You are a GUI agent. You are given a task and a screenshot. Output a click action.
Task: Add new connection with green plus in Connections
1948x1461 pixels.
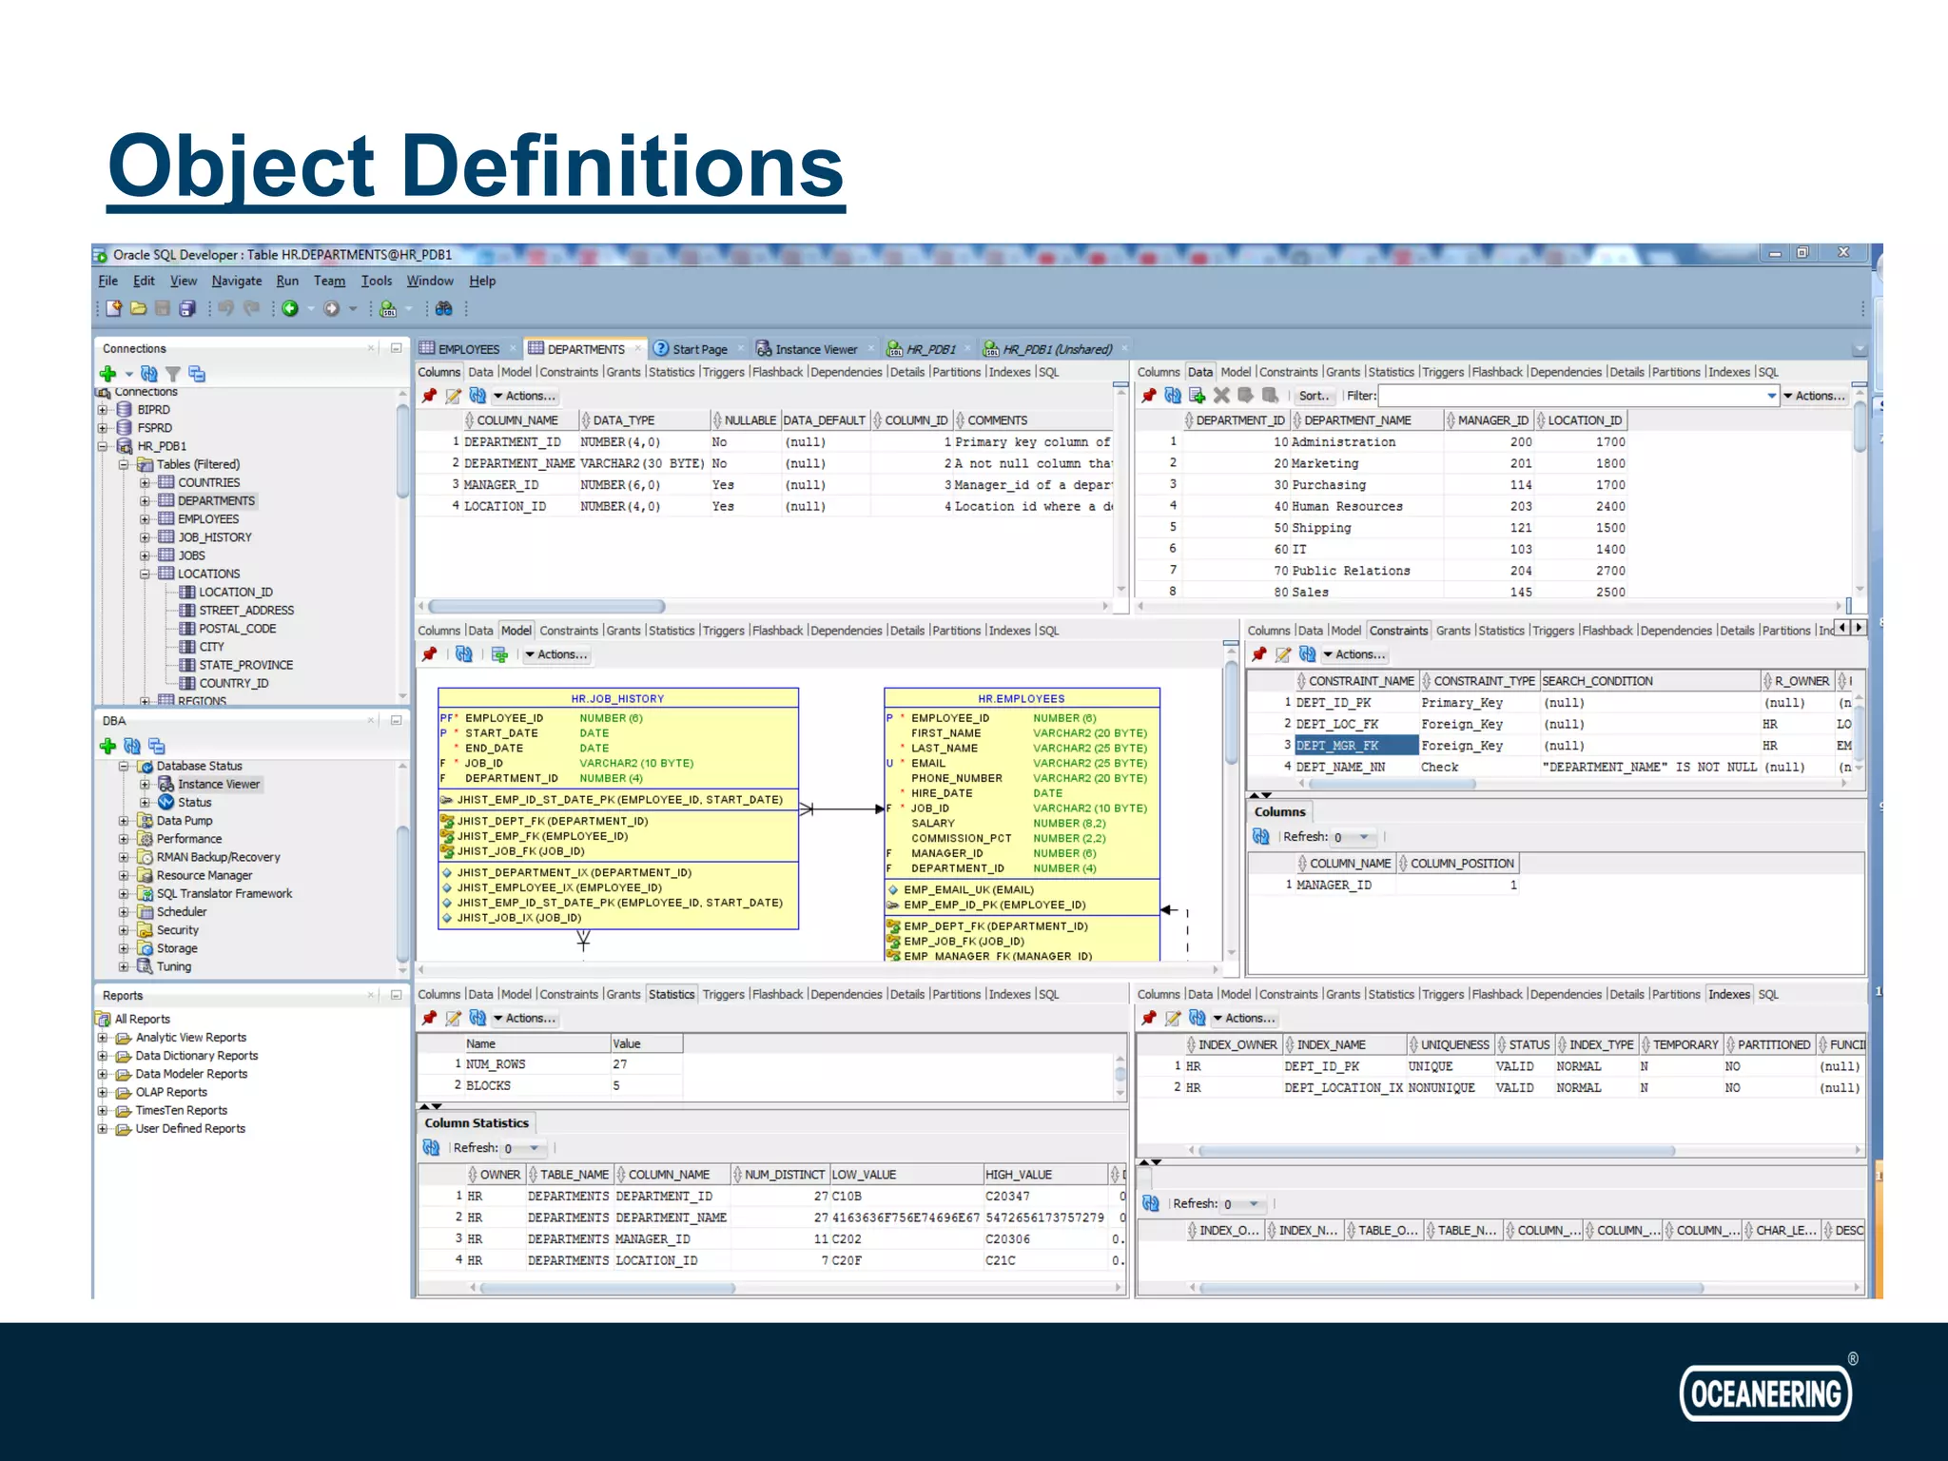click(108, 374)
